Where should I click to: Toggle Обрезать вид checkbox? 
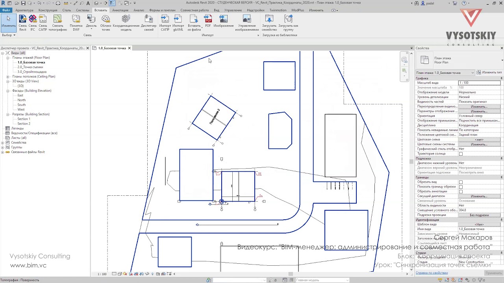click(461, 182)
